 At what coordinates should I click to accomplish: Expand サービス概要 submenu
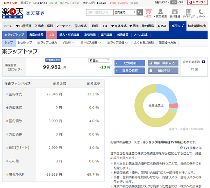[90, 43]
